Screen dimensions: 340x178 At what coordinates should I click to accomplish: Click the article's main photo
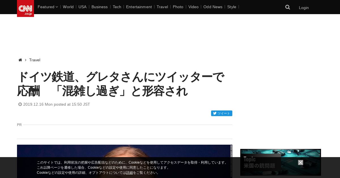pos(125,161)
